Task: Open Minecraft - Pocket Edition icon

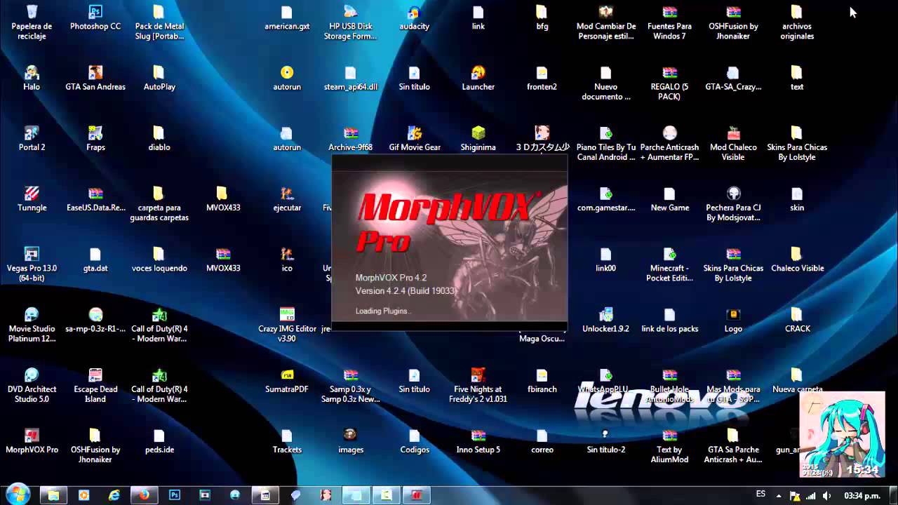Action: 669,264
